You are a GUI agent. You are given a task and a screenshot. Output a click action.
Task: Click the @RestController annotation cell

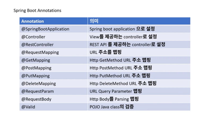coord(53,45)
